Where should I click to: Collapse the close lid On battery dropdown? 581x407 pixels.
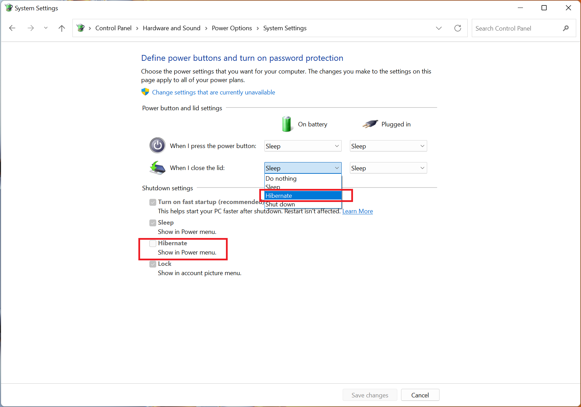[303, 168]
